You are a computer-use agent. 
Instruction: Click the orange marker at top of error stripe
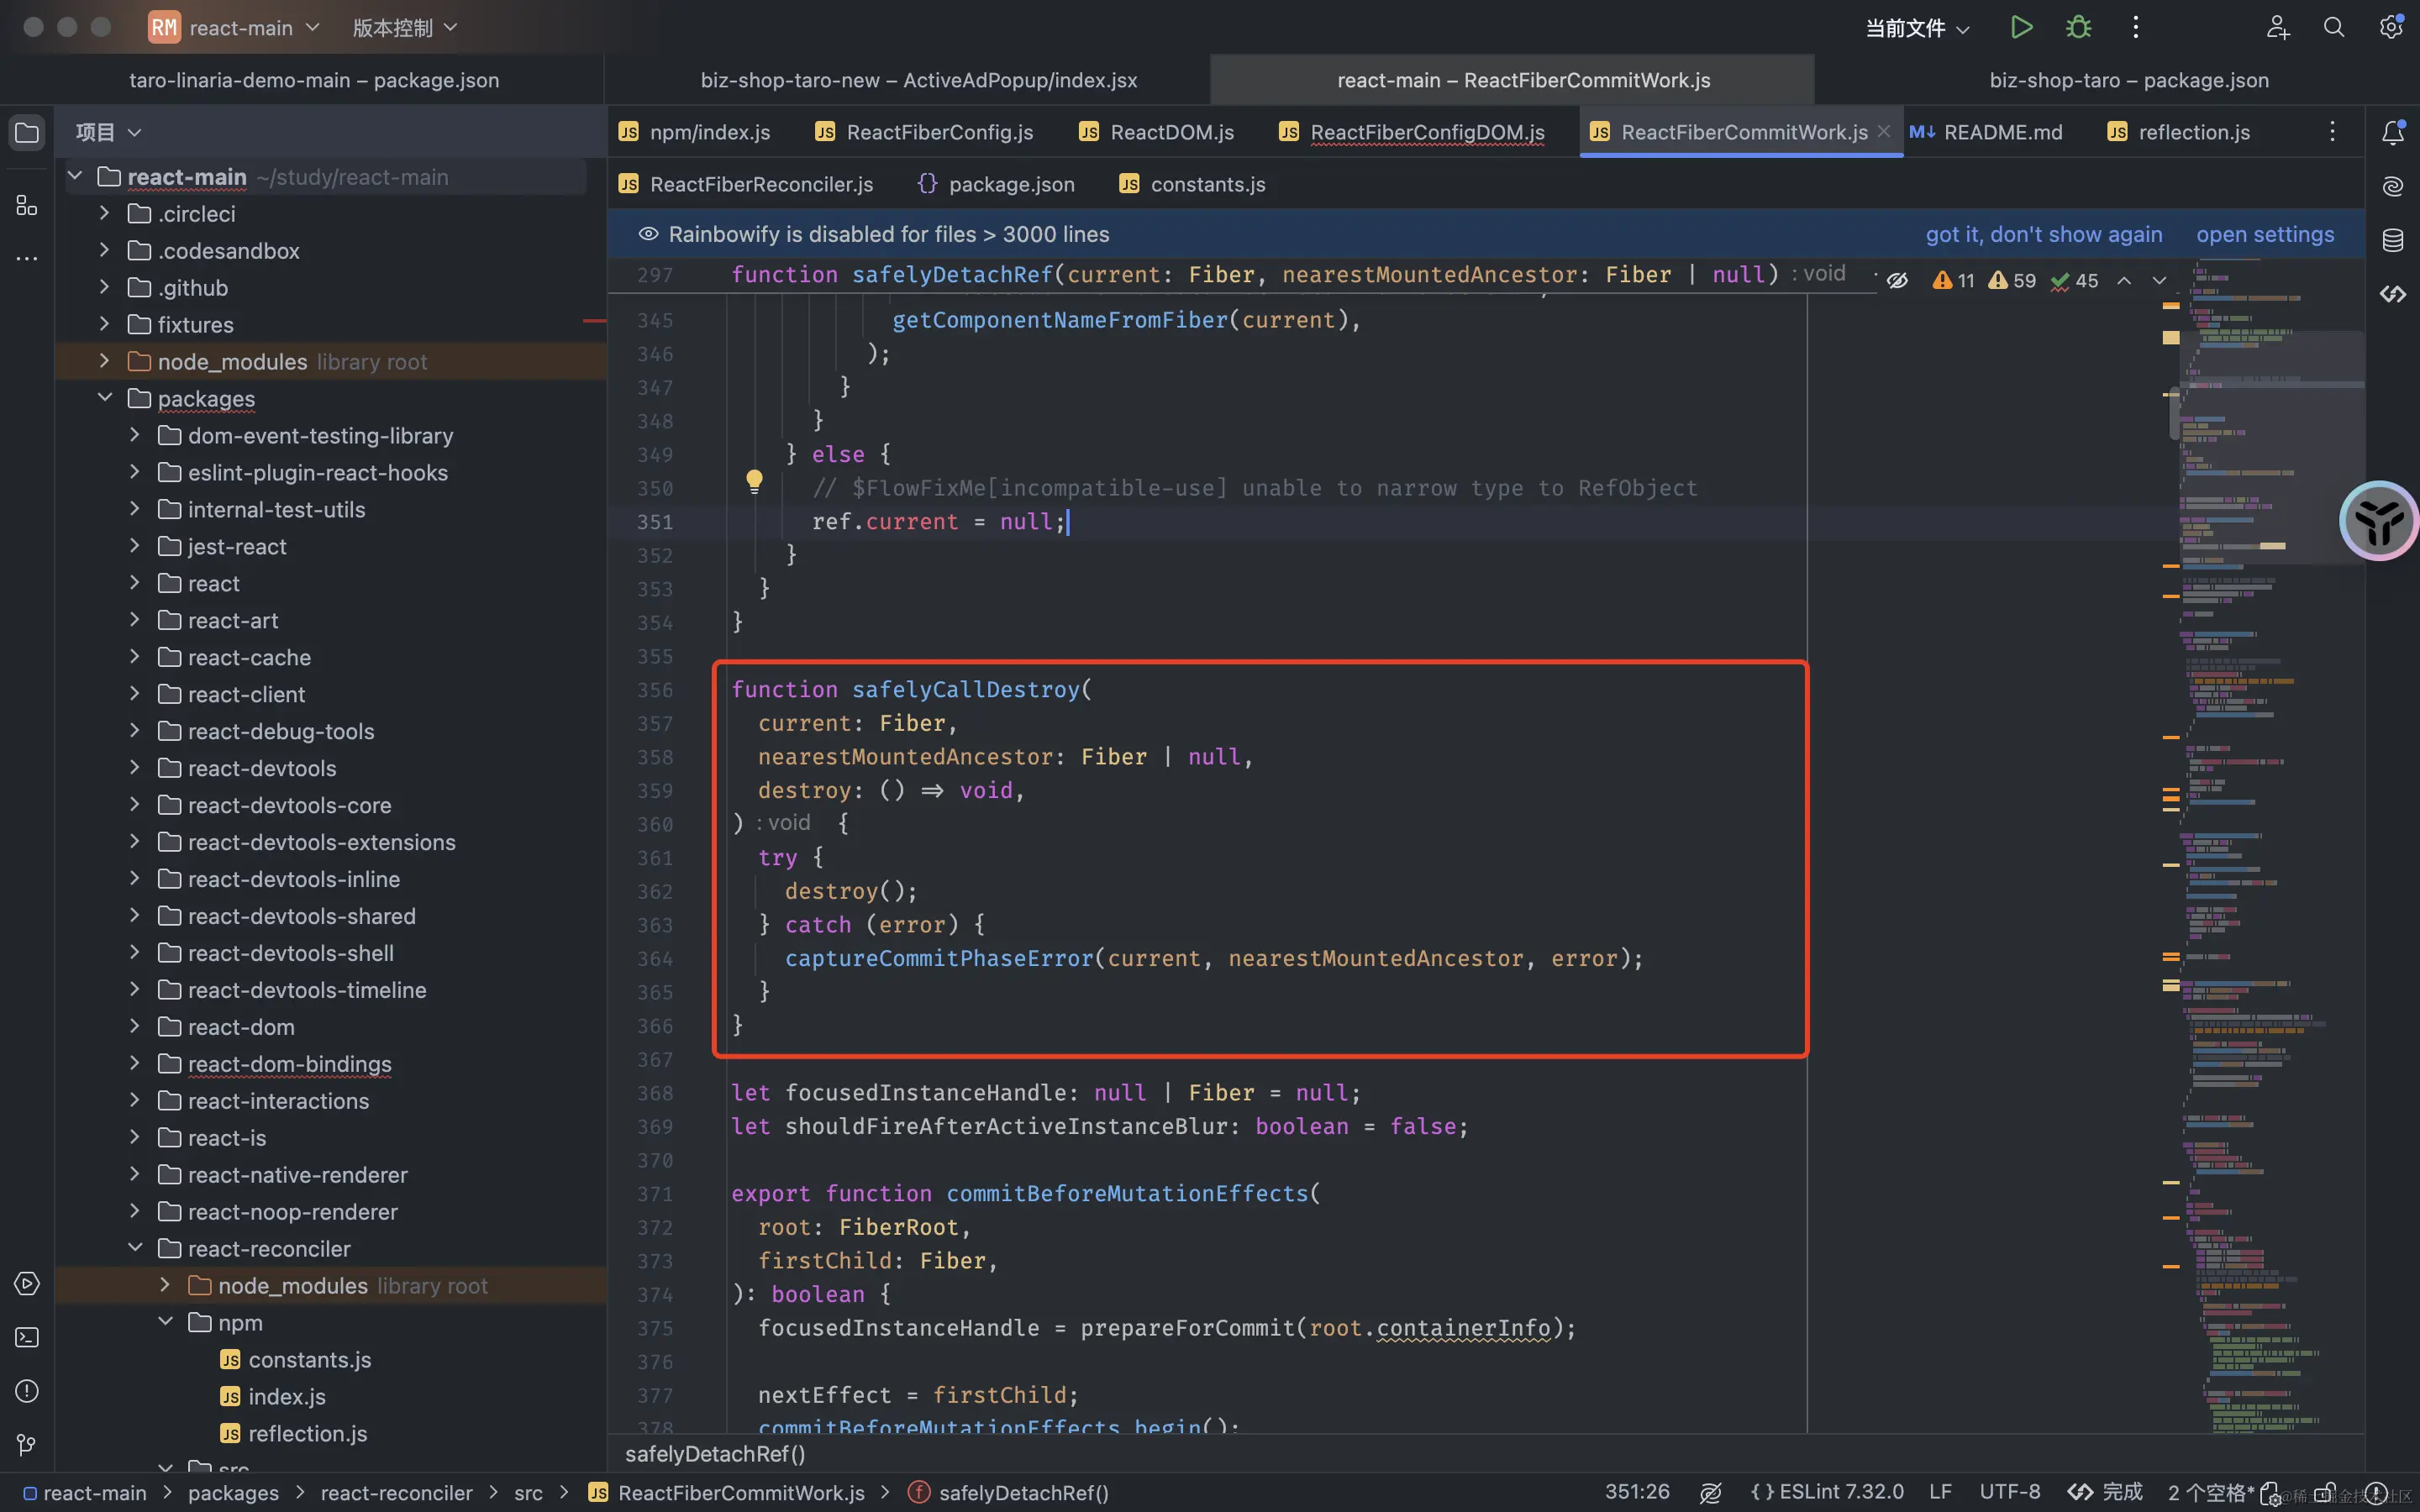click(2171, 305)
